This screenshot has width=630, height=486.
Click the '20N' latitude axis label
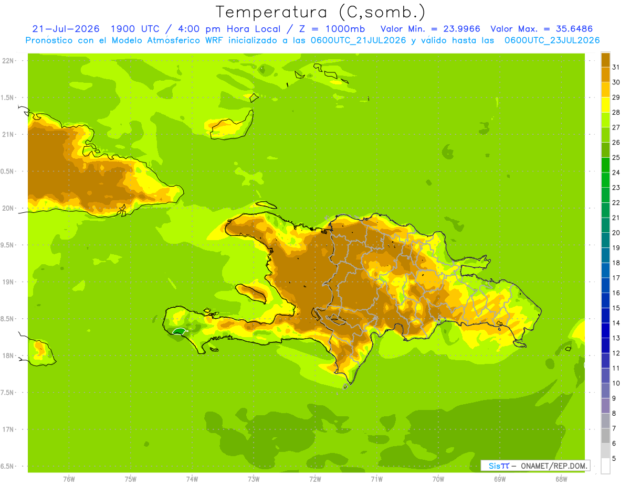[x=8, y=208]
